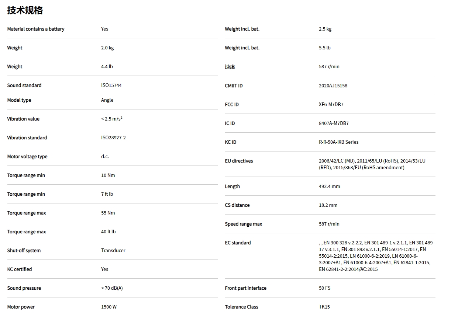Image resolution: width=465 pixels, height=317 pixels.
Task: Select the CMIIT ID value 2020AJ15158
Action: (333, 86)
